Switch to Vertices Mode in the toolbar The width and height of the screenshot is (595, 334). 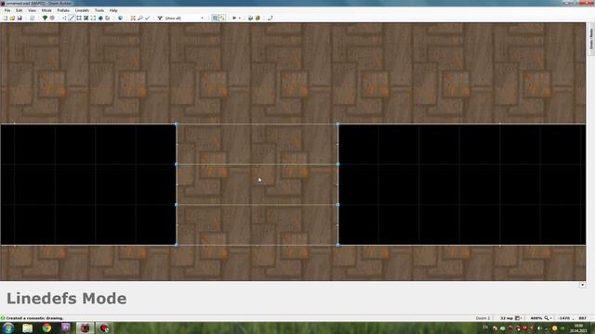pyautogui.click(x=64, y=19)
